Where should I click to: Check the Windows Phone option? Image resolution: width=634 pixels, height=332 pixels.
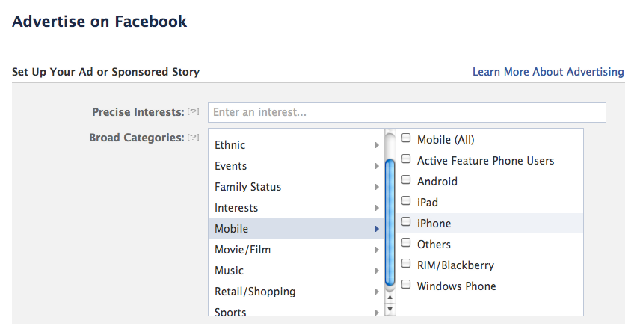[406, 285]
